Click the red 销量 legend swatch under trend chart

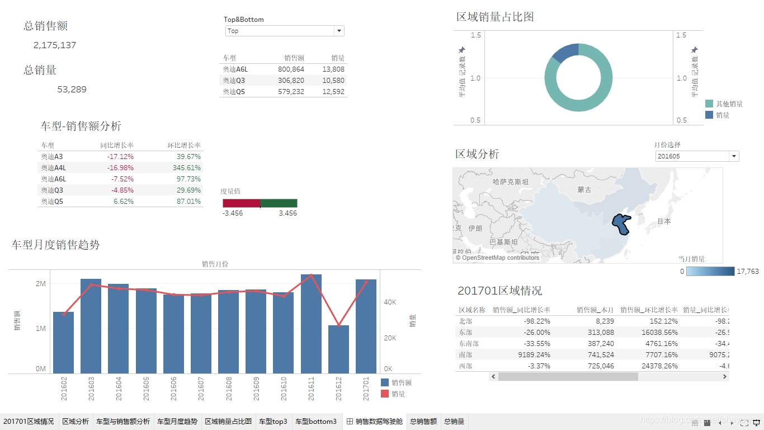coord(384,394)
